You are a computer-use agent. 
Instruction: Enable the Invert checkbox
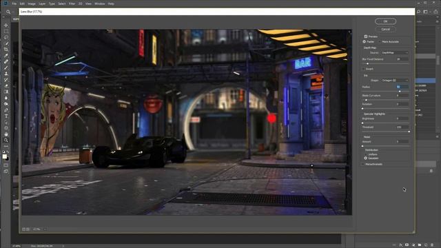point(363,69)
